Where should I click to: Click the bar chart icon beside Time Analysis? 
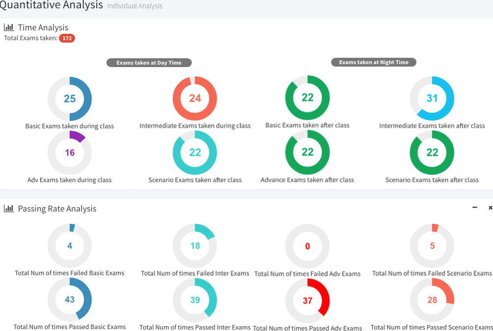coord(9,27)
